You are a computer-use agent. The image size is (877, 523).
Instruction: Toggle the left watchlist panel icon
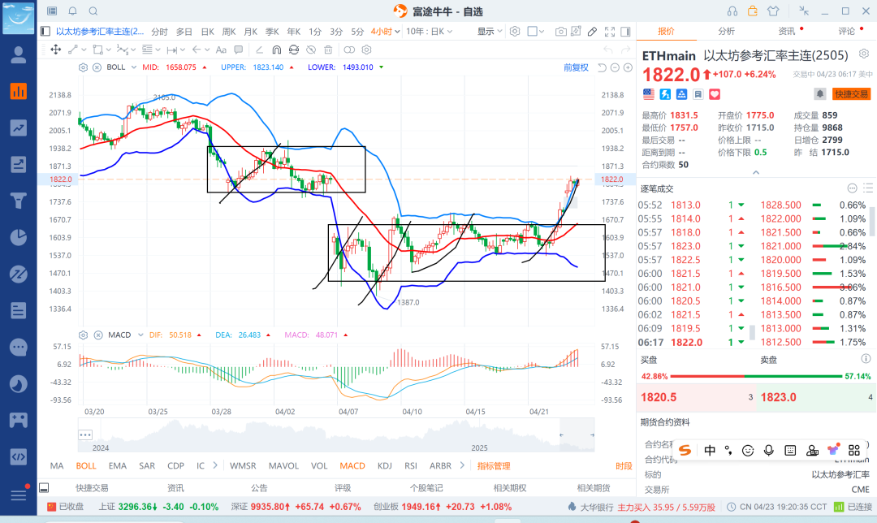click(45, 32)
